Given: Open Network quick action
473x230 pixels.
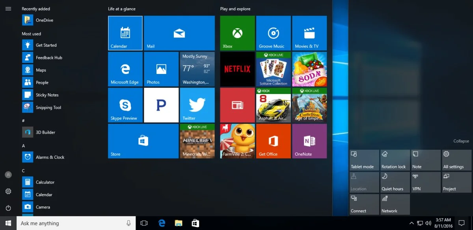Looking at the screenshot, I should click(x=395, y=204).
